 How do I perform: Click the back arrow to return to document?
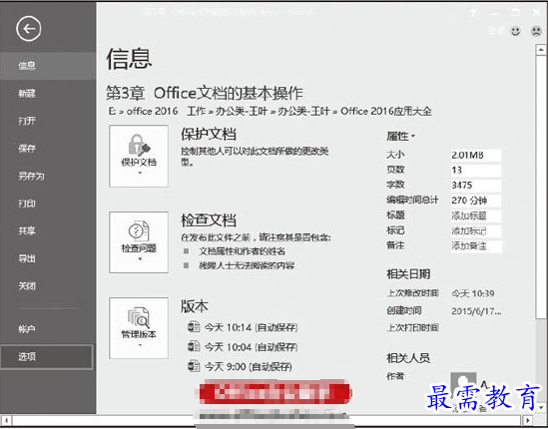(x=28, y=29)
